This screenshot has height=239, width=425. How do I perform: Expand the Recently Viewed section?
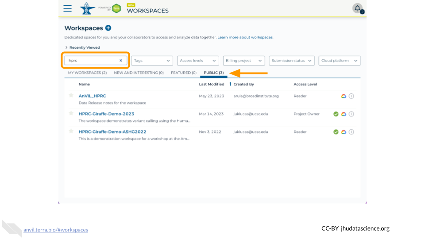(82, 47)
